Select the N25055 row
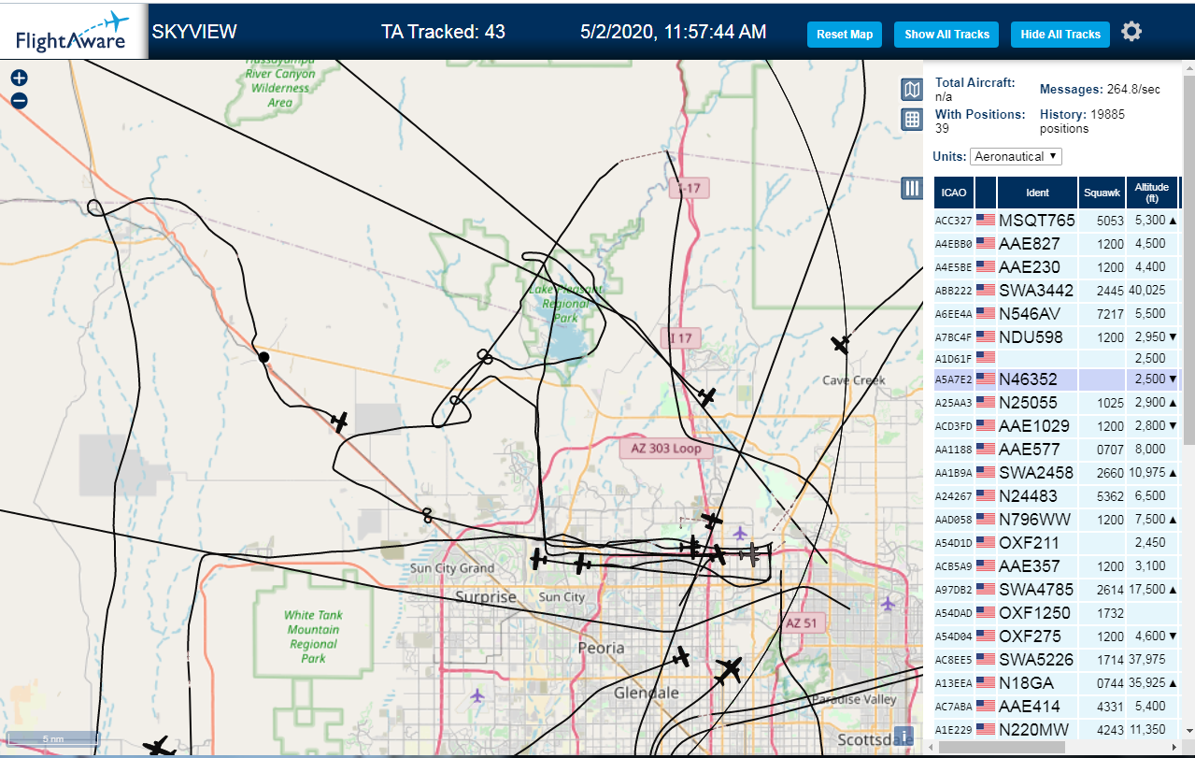Screen dimensions: 1195x758 coord(1057,403)
